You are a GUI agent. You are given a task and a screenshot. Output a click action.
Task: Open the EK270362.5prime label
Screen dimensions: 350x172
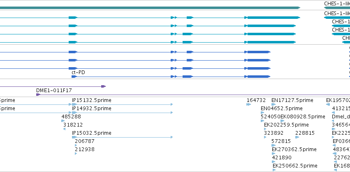click(x=294, y=149)
